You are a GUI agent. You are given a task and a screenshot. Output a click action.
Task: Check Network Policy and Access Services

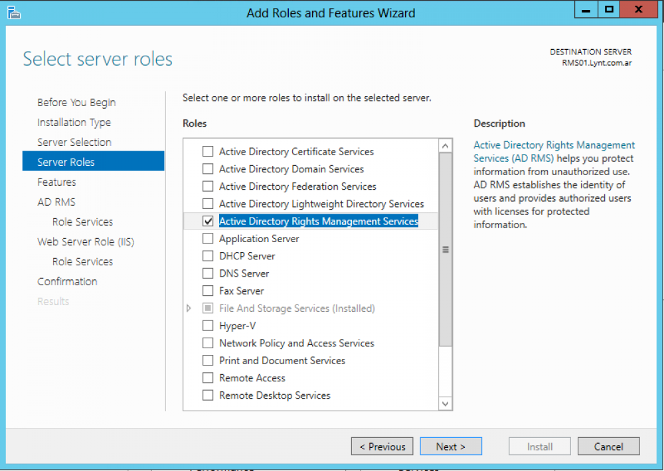208,343
